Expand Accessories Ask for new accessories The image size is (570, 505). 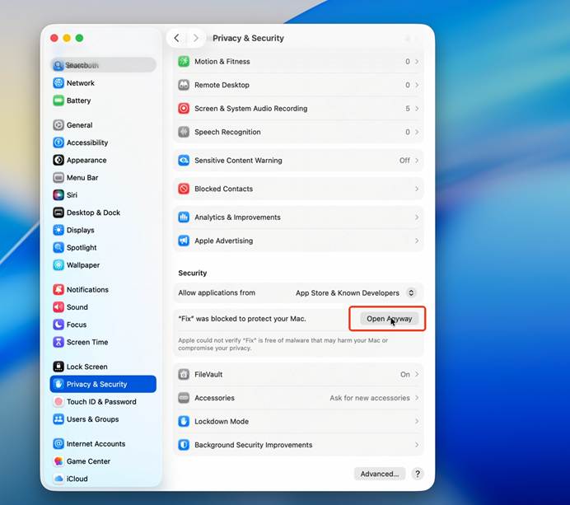click(x=417, y=398)
